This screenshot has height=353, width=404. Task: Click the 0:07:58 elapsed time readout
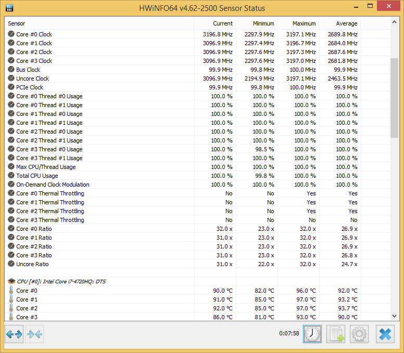pos(289,333)
